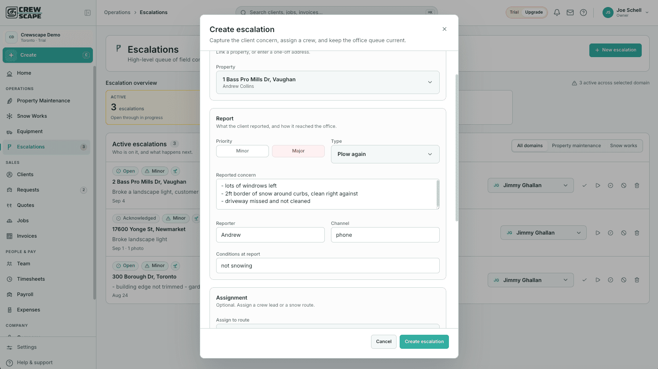The width and height of the screenshot is (658, 369).
Task: Mark 300 Borough Dr escalation resolved with circle-check icon
Action: (x=610, y=280)
